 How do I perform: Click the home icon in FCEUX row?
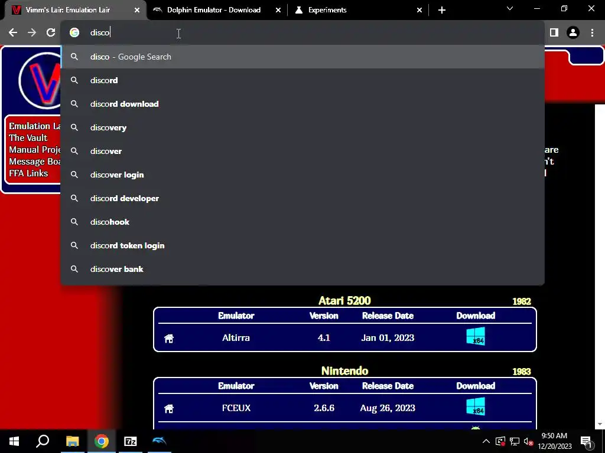click(169, 409)
